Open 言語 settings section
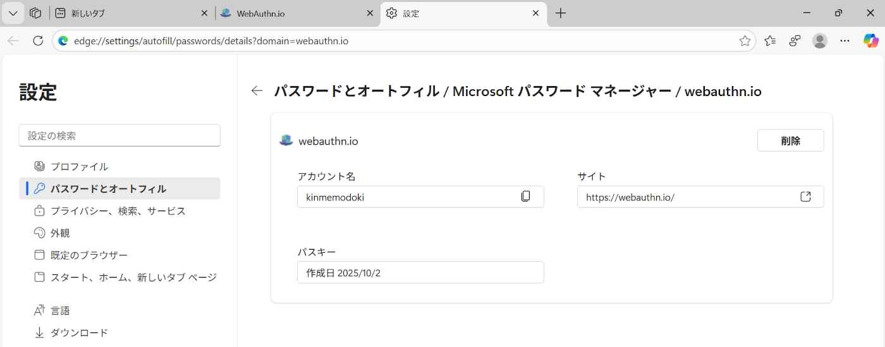 pos(119,310)
